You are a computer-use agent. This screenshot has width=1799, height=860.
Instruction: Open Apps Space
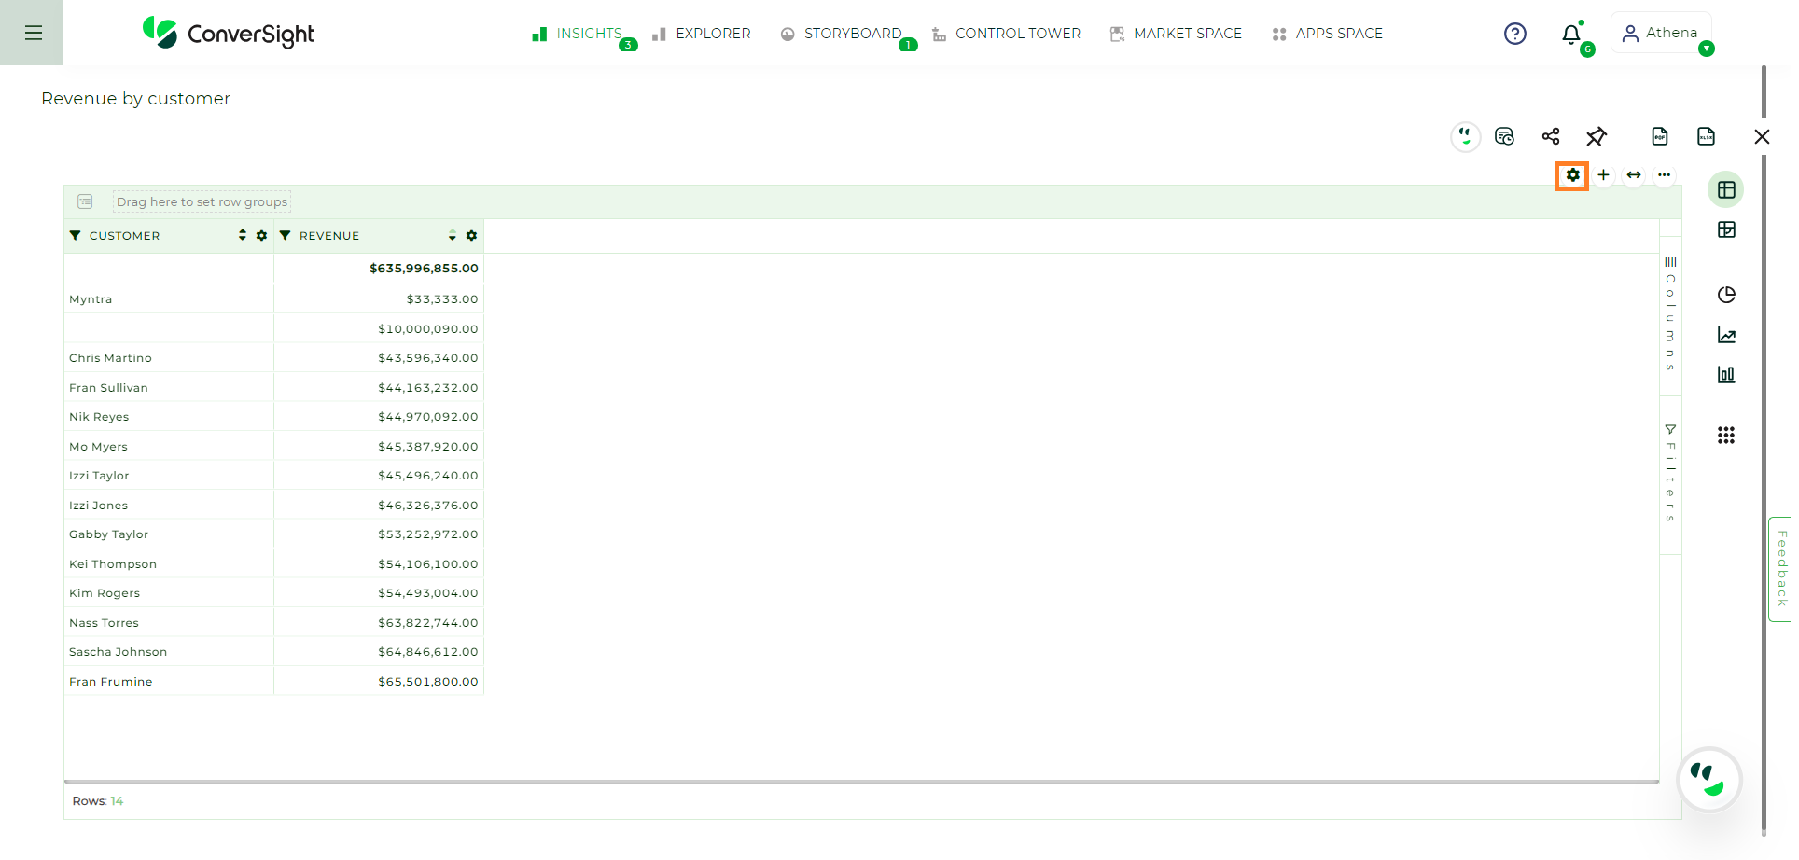(1327, 34)
